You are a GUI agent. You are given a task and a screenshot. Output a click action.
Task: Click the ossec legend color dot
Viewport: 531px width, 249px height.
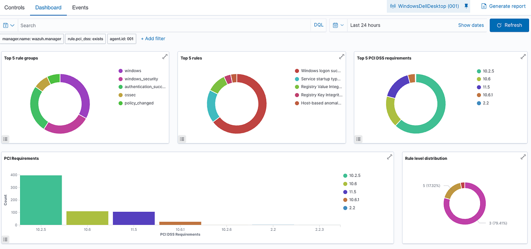[121, 95]
